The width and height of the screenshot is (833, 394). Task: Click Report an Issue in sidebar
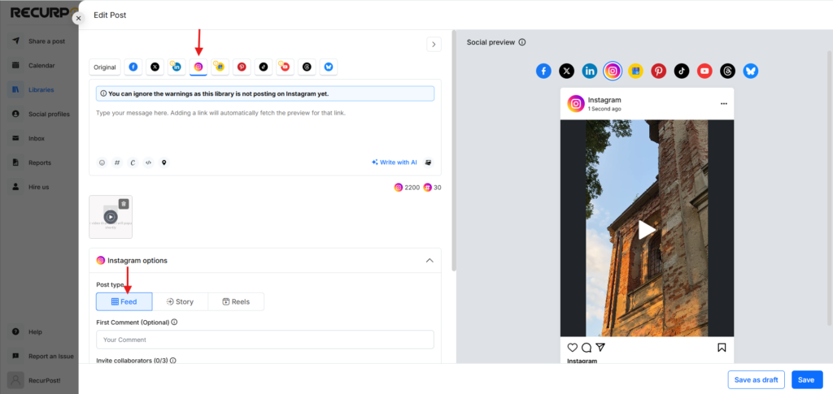42,357
